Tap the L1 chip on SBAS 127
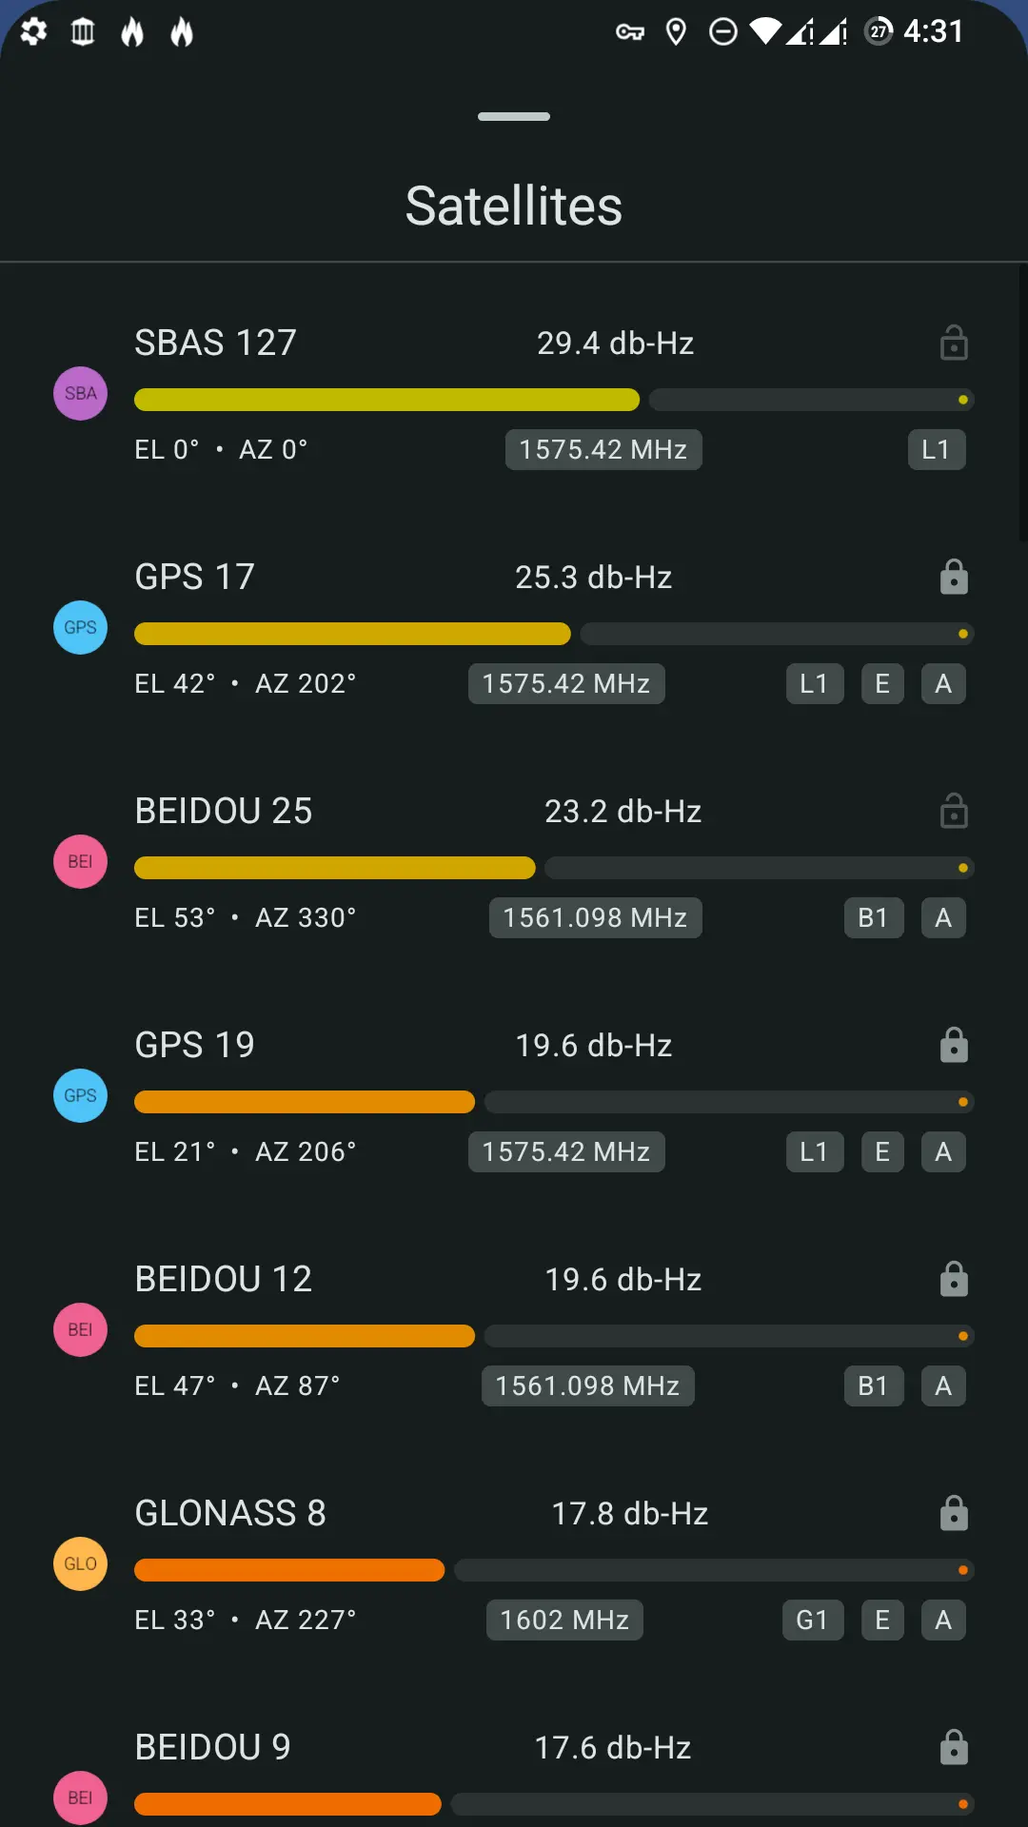Image resolution: width=1028 pixels, height=1827 pixels. pos(936,449)
